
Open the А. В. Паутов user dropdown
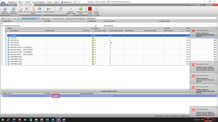pyautogui.click(x=196, y=5)
